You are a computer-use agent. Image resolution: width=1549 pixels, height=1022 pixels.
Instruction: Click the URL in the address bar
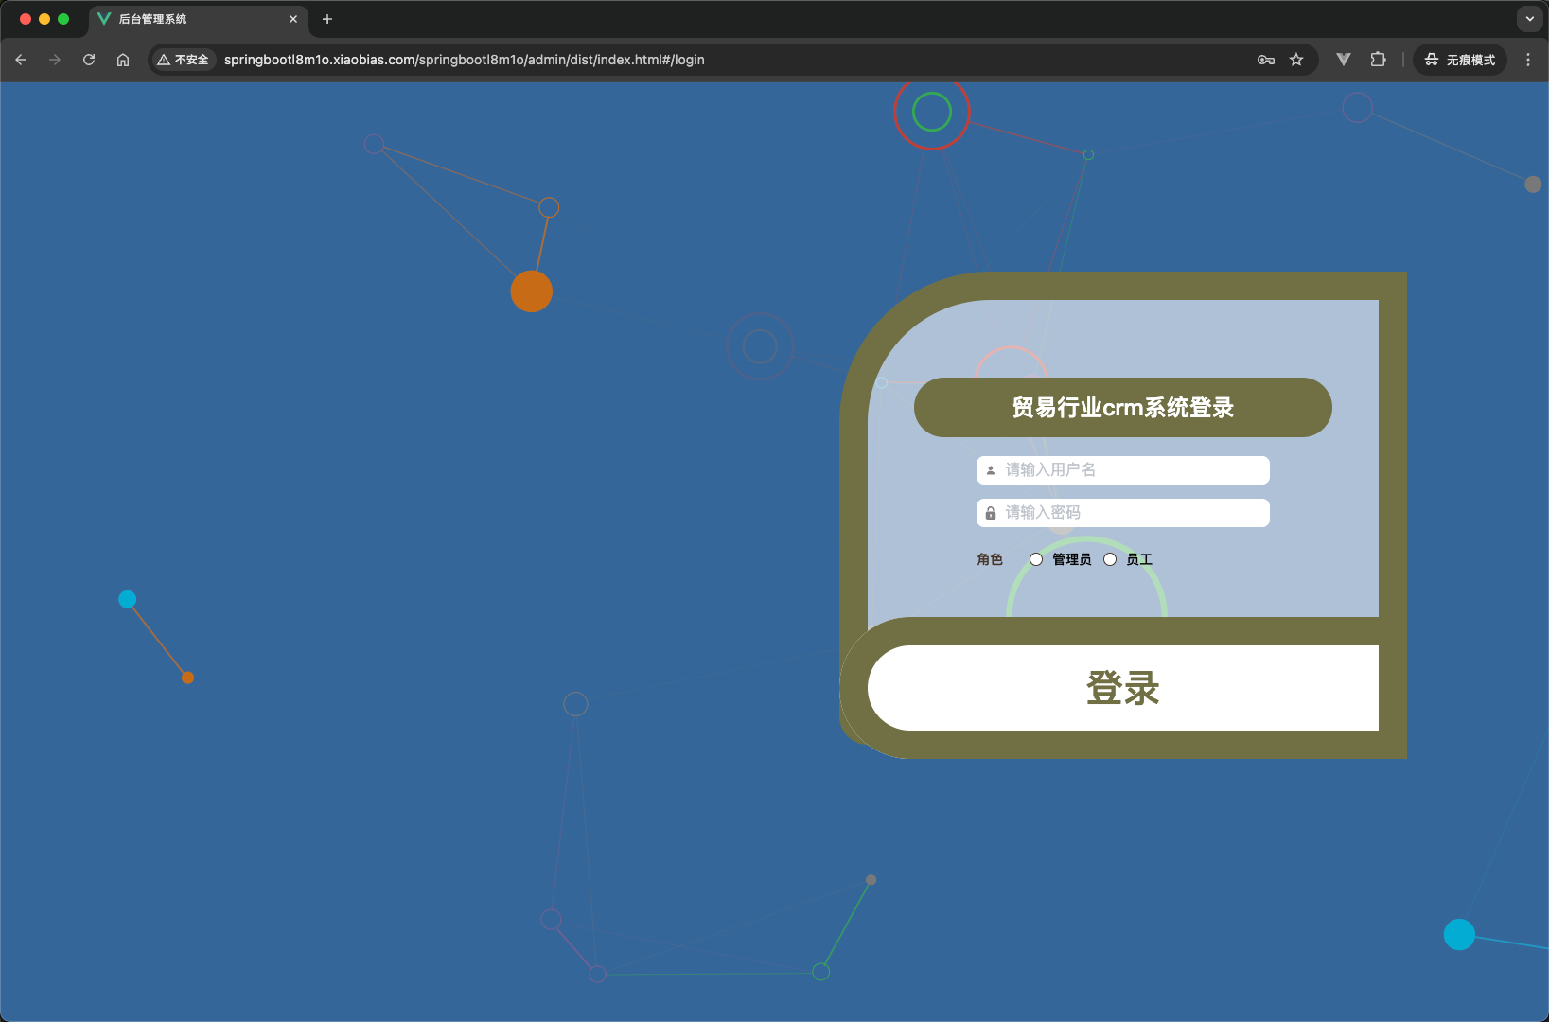pos(464,60)
